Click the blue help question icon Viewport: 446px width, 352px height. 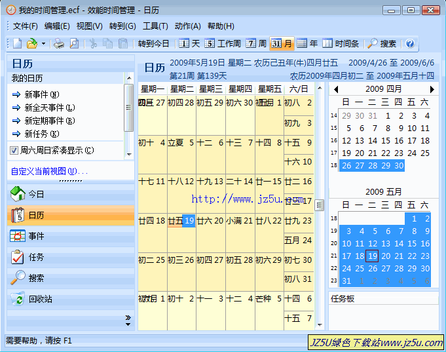coord(410,43)
